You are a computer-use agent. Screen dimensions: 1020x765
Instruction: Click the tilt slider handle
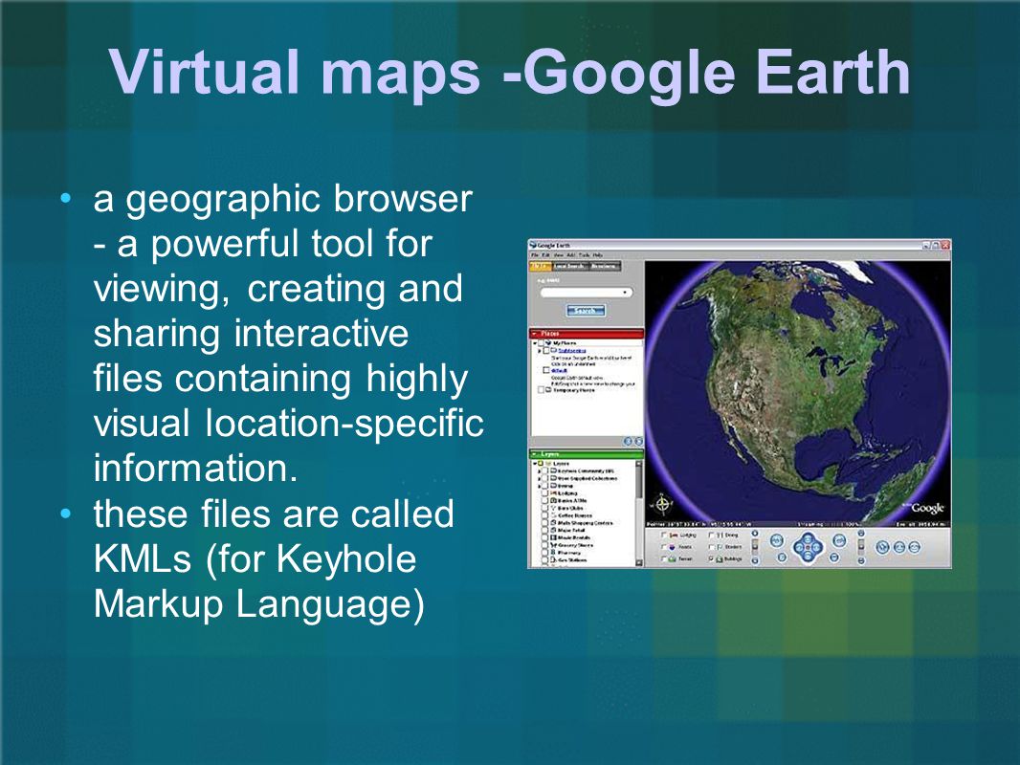click(861, 546)
